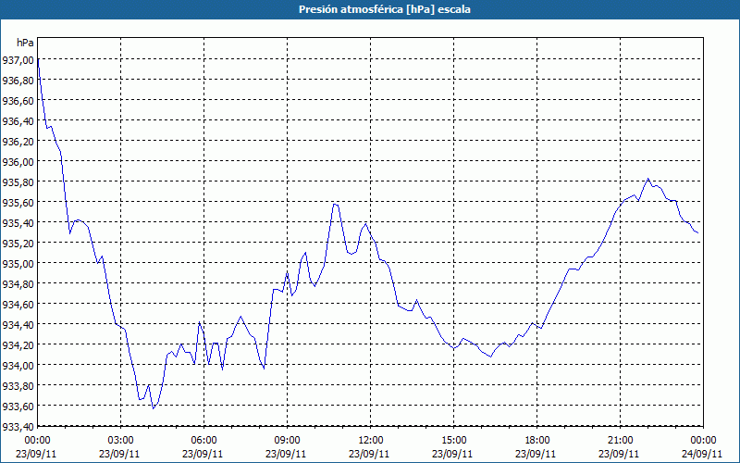This screenshot has height=463, width=740.
Task: Select the 934,80 axis value
Action: point(18,283)
